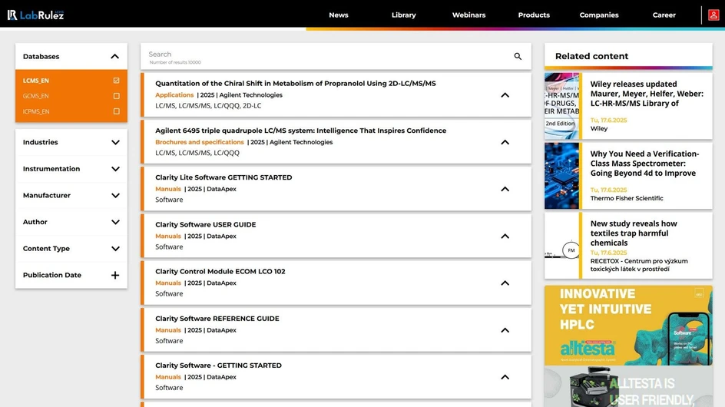Click the plus icon beside Publication Date
The width and height of the screenshot is (725, 407).
pos(115,275)
